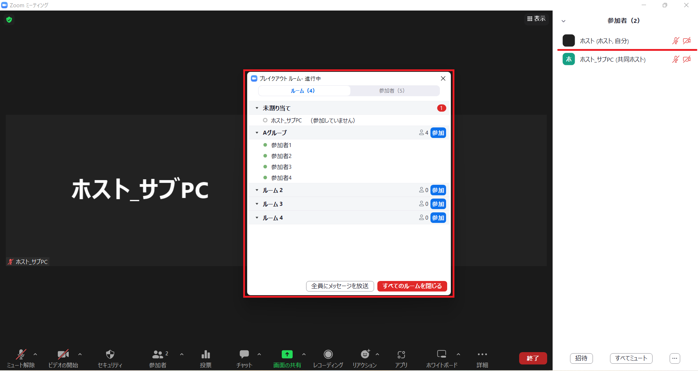Open the Apps (アプリ) icon
Screen dimensions: 698x371
(401, 355)
